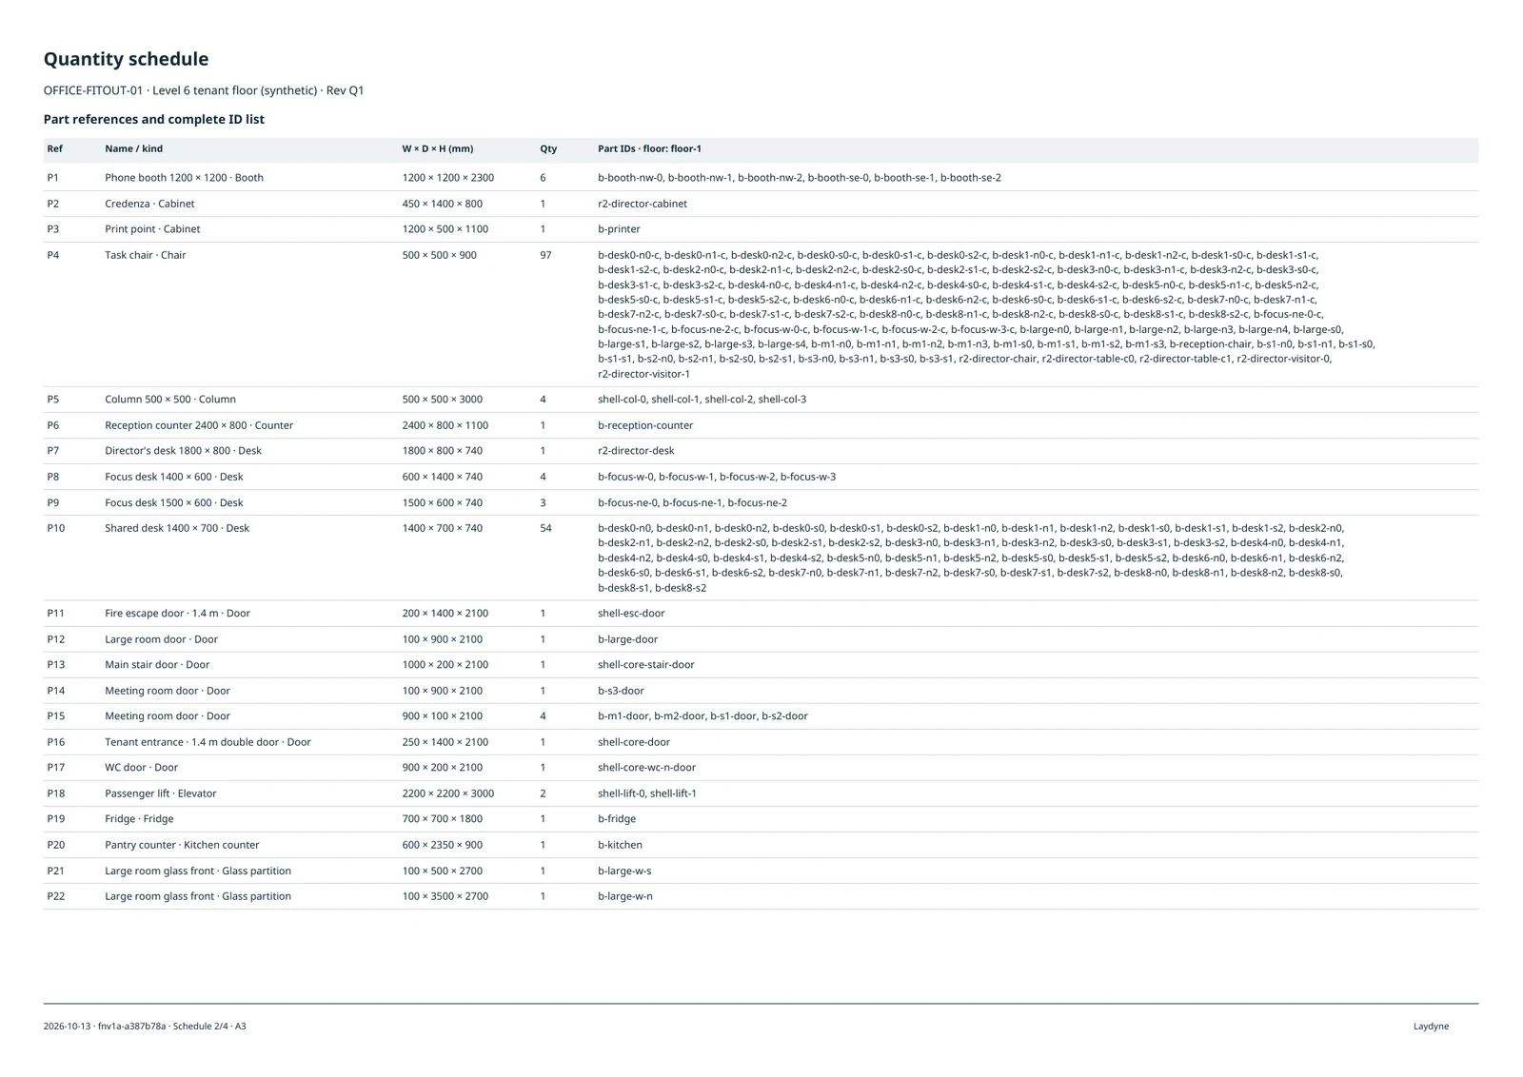Select the "Fridge · Fridge" entry

139,819
